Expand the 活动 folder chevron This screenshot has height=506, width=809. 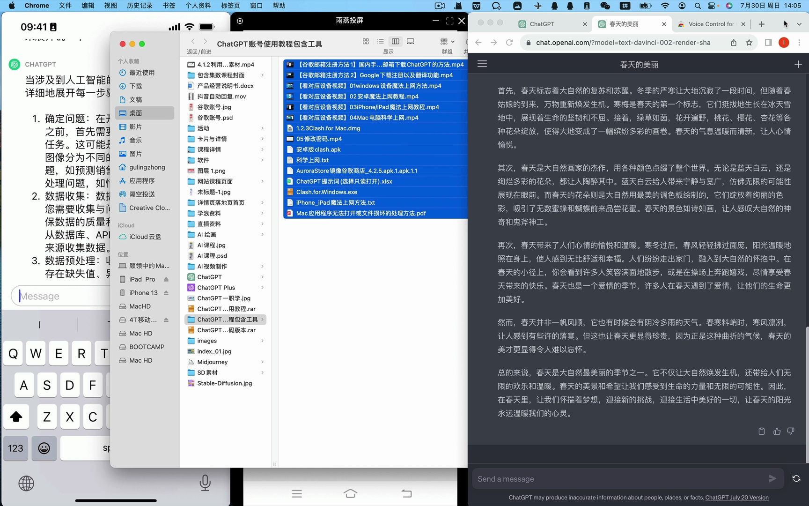(262, 128)
